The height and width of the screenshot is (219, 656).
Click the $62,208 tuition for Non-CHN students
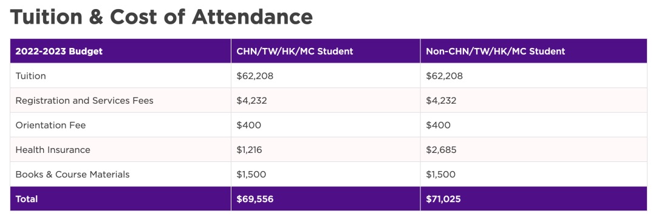444,76
